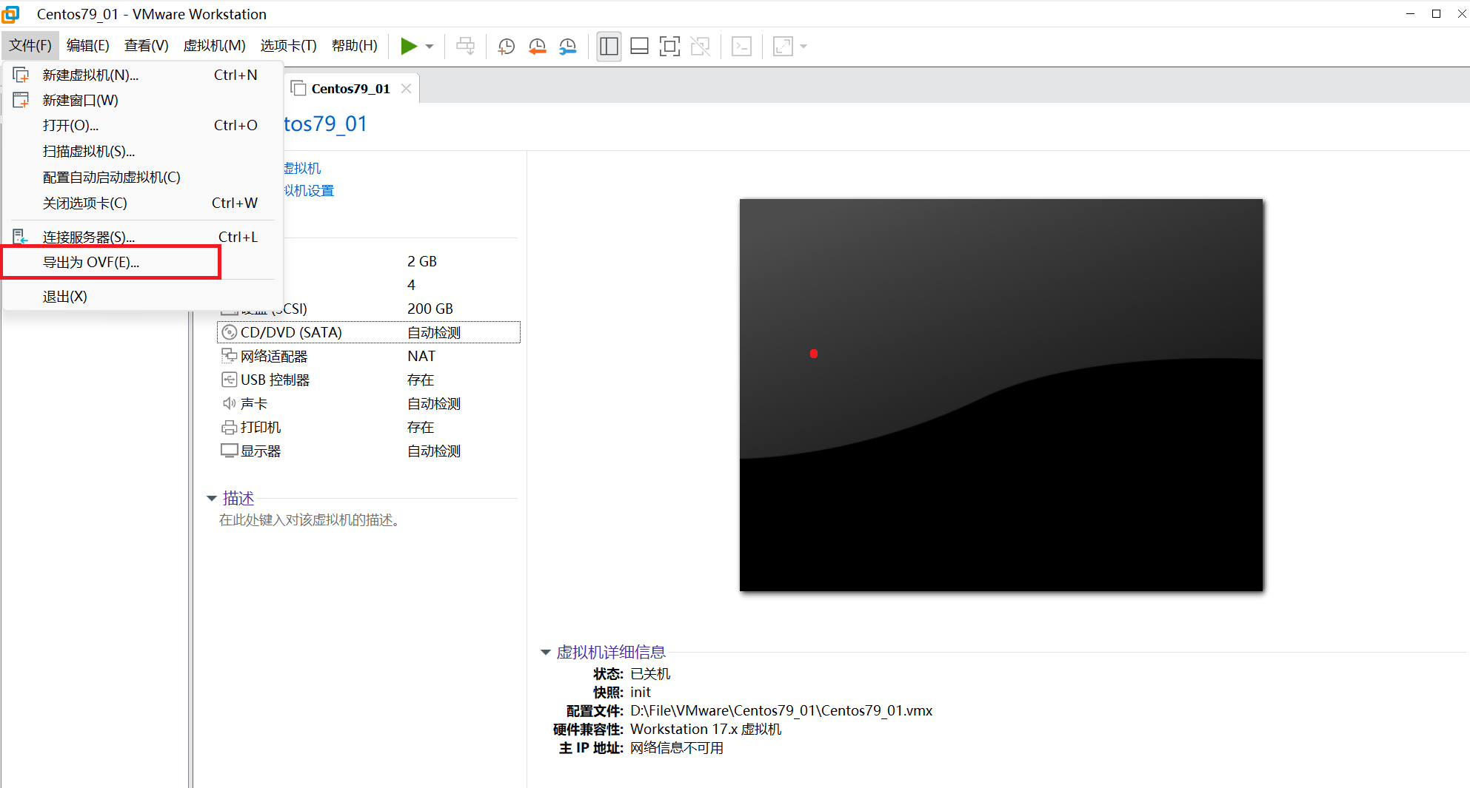This screenshot has height=788, width=1470.
Task: Click the Unity mode toolbar icon
Action: coord(700,46)
